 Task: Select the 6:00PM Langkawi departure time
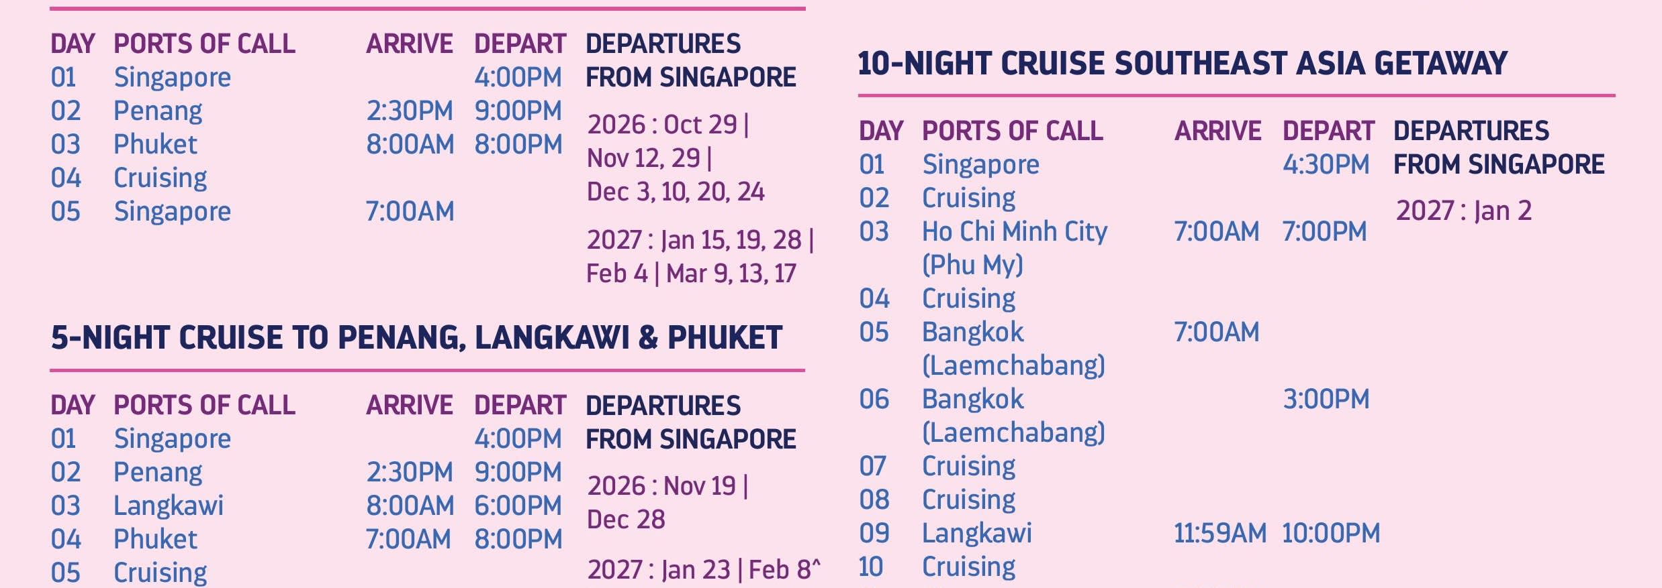[518, 506]
